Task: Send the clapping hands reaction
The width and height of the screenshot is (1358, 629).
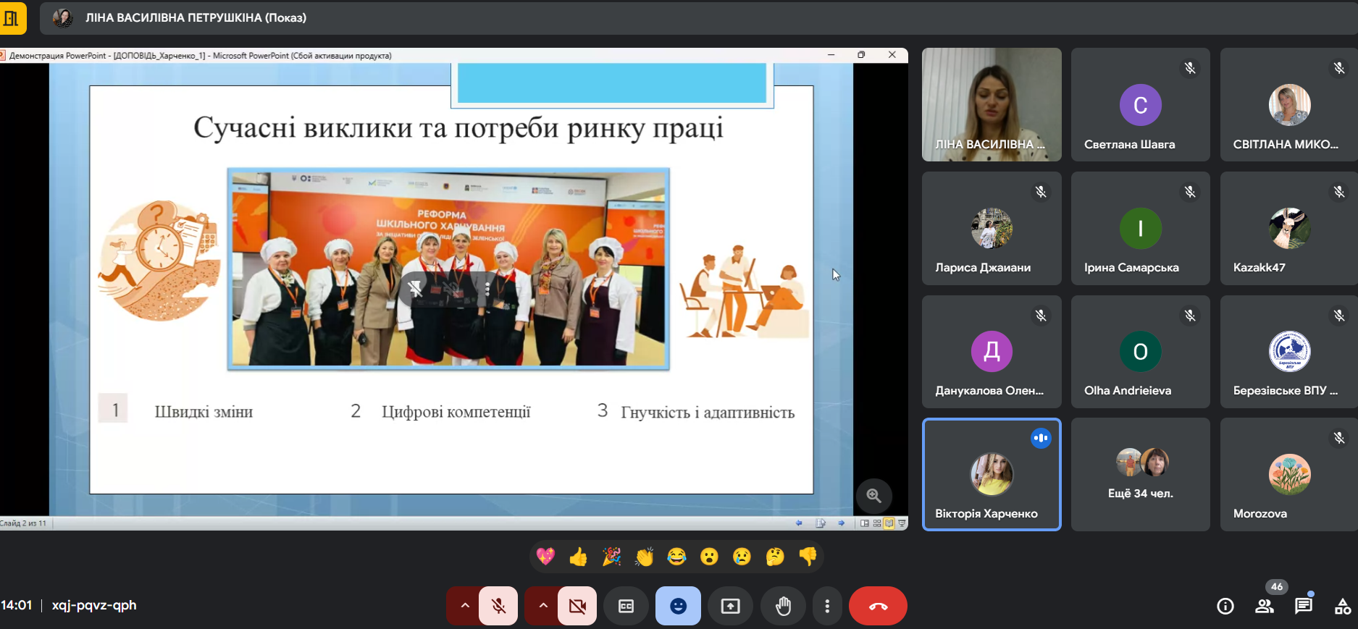Action: [x=644, y=557]
